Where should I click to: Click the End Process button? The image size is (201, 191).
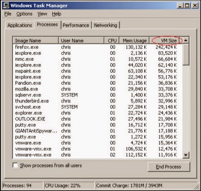pyautogui.click(x=169, y=166)
